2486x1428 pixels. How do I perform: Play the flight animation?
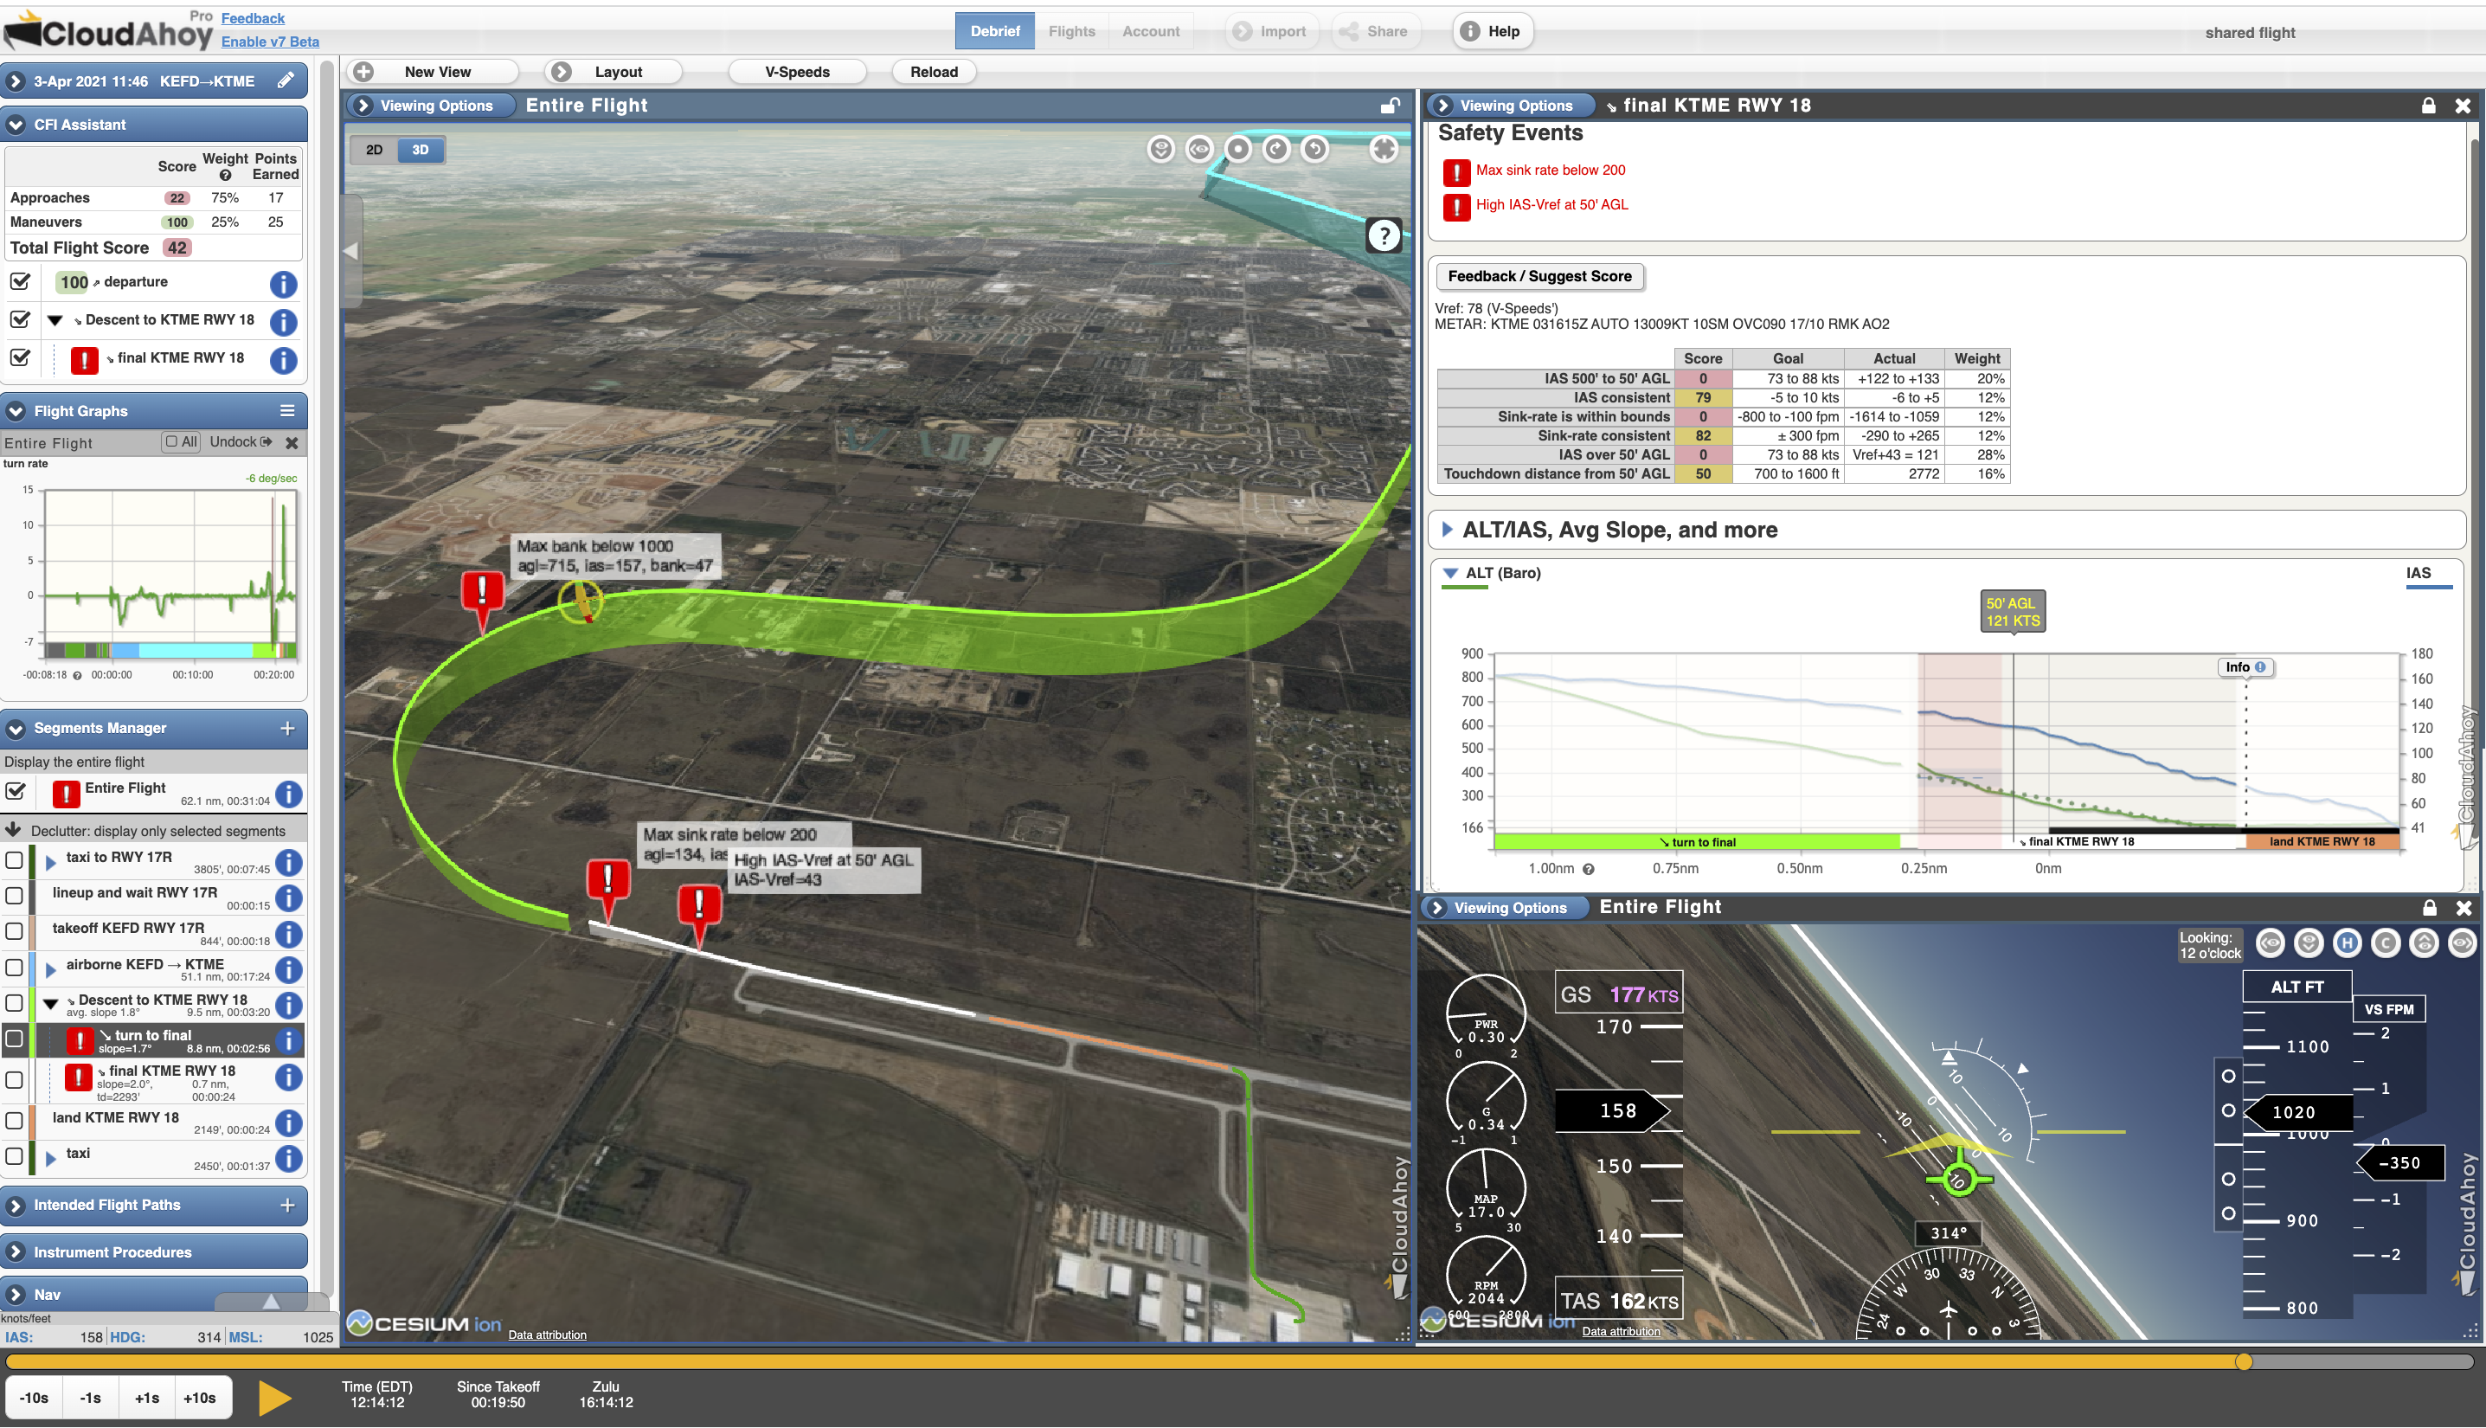pyautogui.click(x=275, y=1398)
